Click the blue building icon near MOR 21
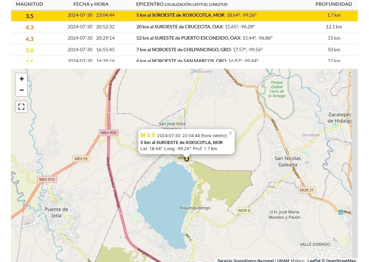 [x=341, y=212]
